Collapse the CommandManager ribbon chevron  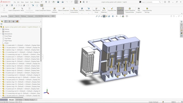(x=182, y=13)
